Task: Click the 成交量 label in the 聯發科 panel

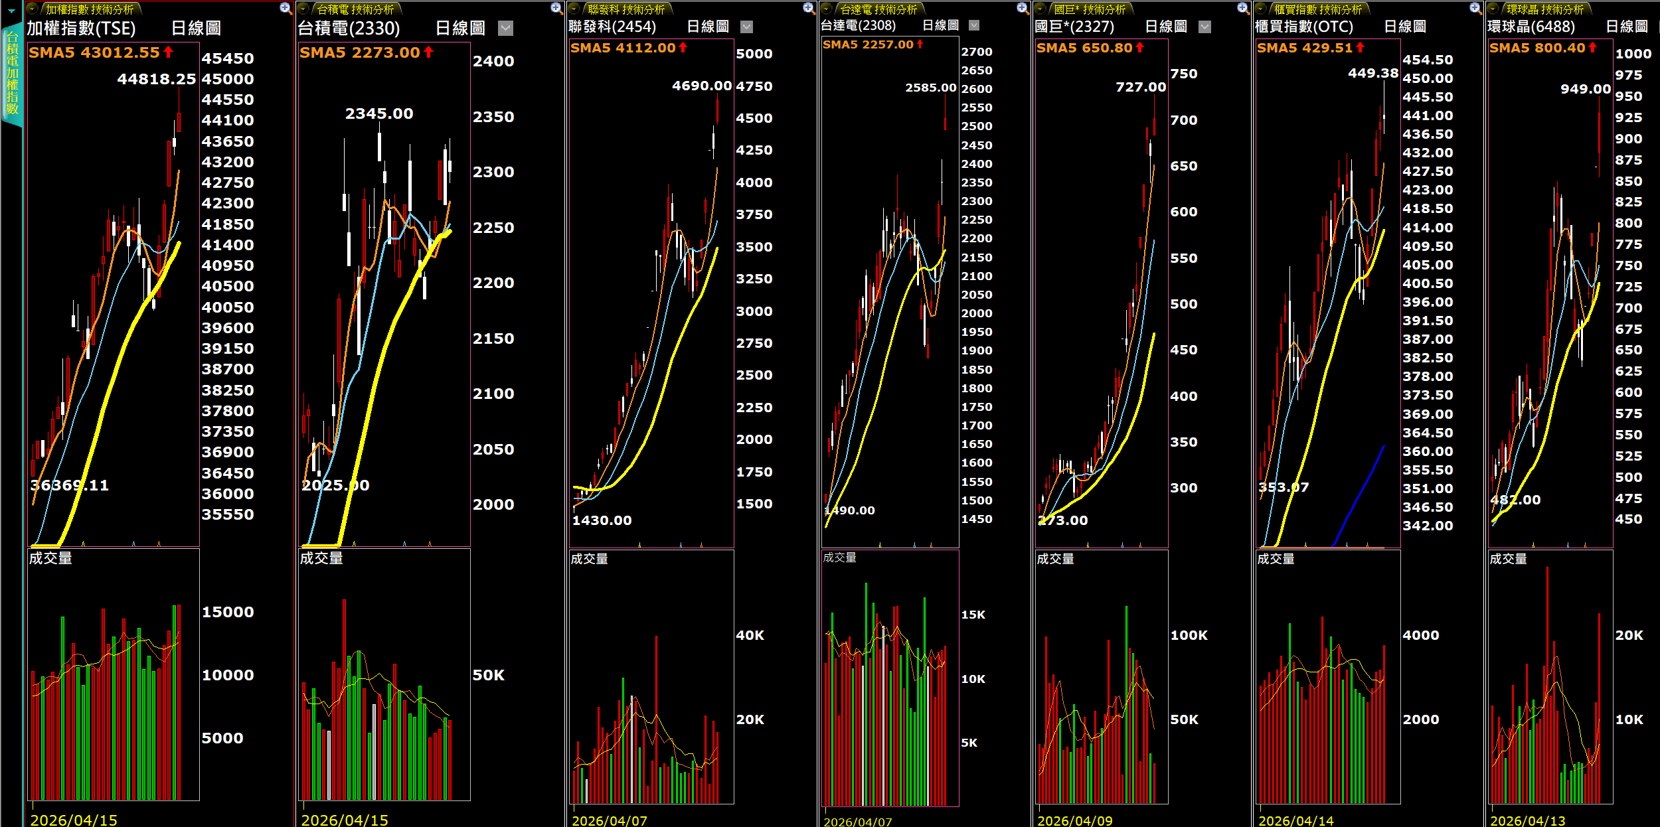Action: 590,559
